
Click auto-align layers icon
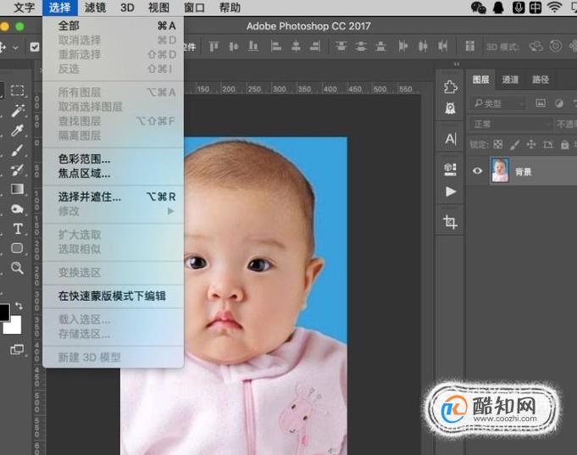click(x=469, y=47)
